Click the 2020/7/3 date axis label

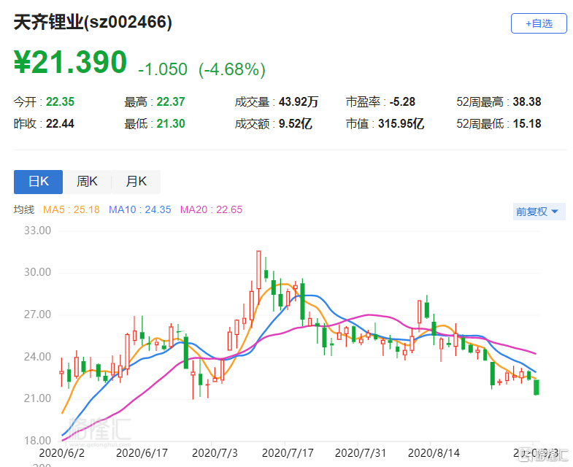[x=215, y=453]
